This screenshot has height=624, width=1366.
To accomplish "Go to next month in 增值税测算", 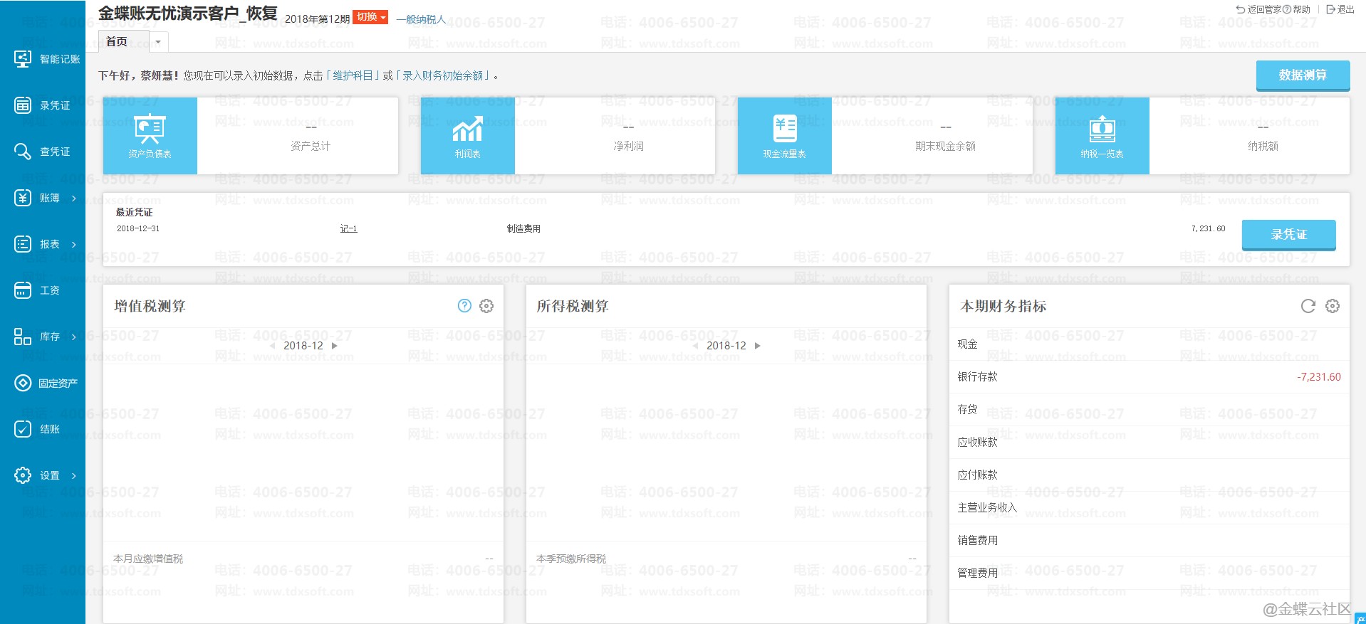I will (x=335, y=346).
